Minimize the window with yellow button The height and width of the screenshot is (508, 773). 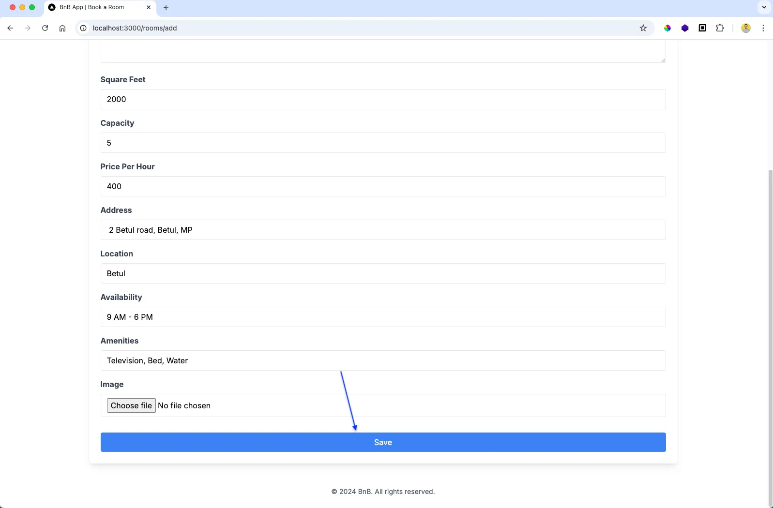pyautogui.click(x=22, y=7)
